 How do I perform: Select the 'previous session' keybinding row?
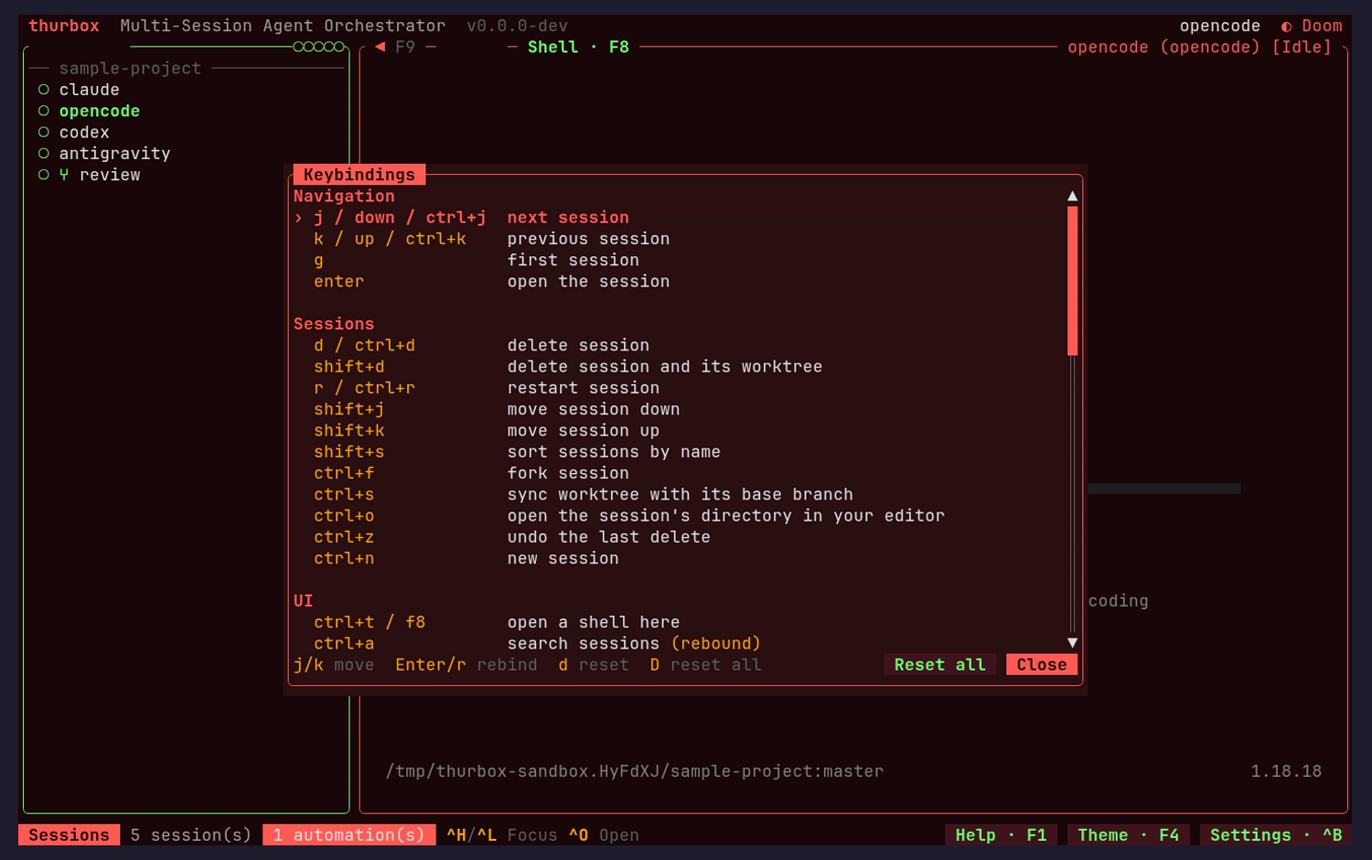[x=679, y=239]
